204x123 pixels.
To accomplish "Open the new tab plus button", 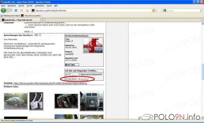I will click(43, 20).
